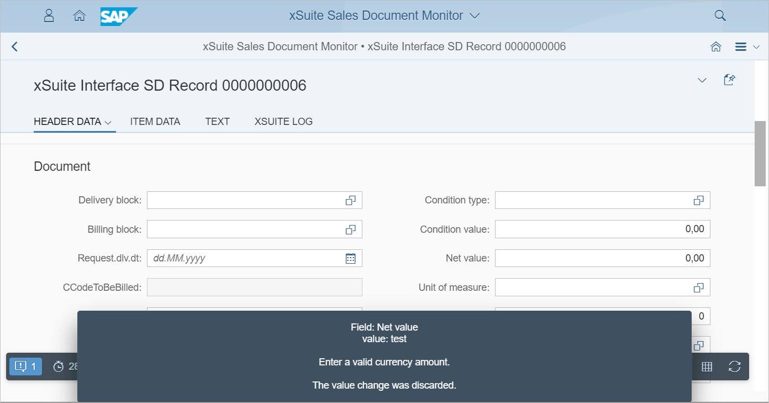This screenshot has height=403, width=769.
Task: Open the messages button showing 1 alert
Action: pos(25,366)
